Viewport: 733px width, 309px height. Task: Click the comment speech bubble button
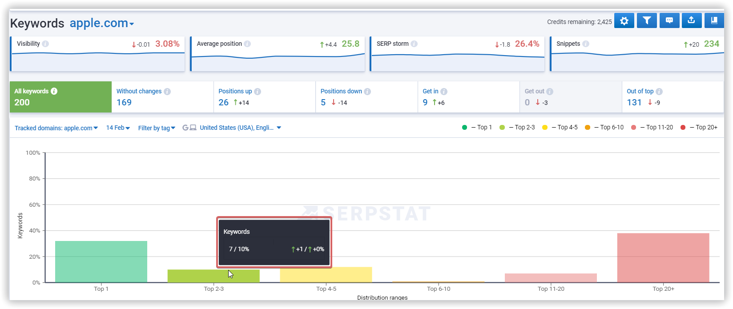click(669, 20)
